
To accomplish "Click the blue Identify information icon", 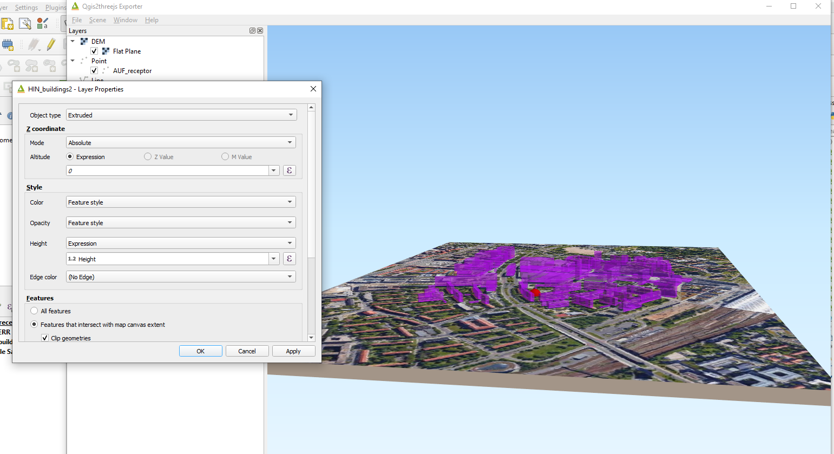I will coord(9,116).
